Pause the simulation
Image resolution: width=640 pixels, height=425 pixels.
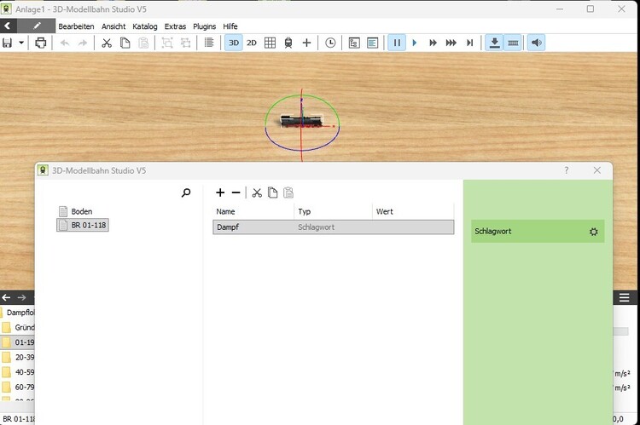coord(396,43)
